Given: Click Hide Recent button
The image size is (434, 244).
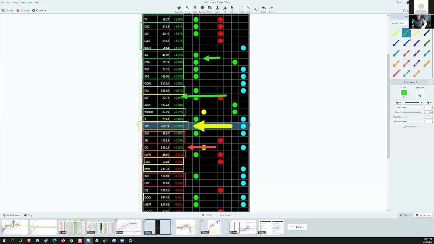Looking at the screenshot, I should coord(11,215).
